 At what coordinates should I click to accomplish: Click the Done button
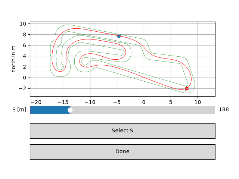[122, 152]
